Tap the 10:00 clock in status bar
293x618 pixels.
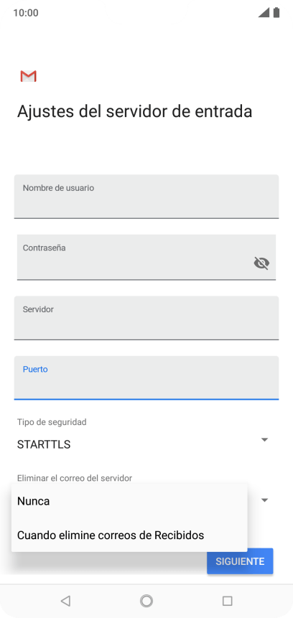(26, 13)
